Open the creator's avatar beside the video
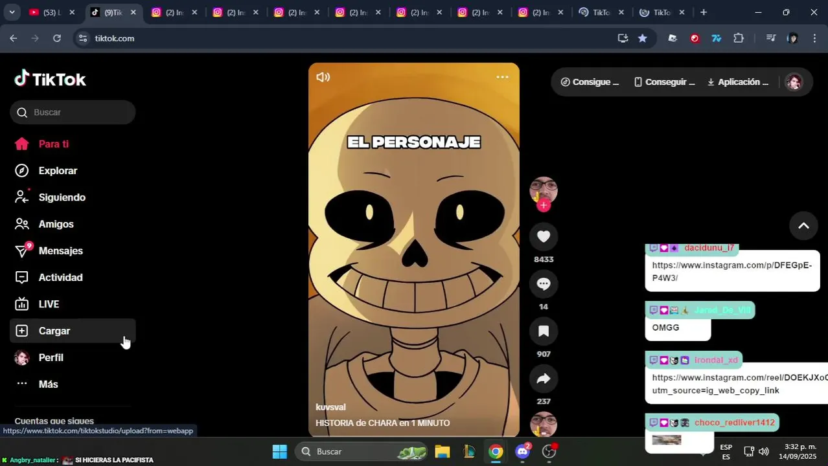The height and width of the screenshot is (466, 828). coord(544,190)
